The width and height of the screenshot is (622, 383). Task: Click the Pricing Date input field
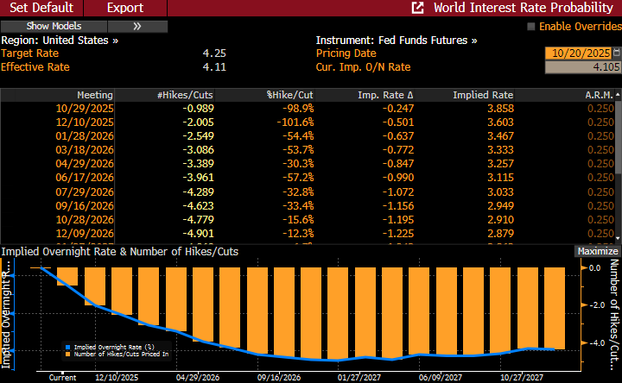point(578,53)
